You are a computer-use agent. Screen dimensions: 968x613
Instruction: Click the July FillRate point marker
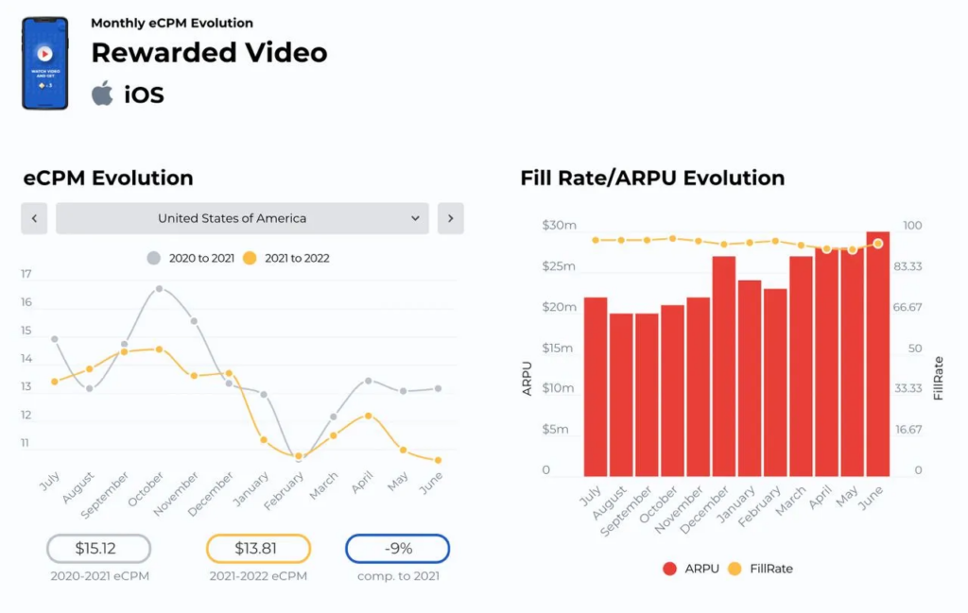(x=596, y=240)
